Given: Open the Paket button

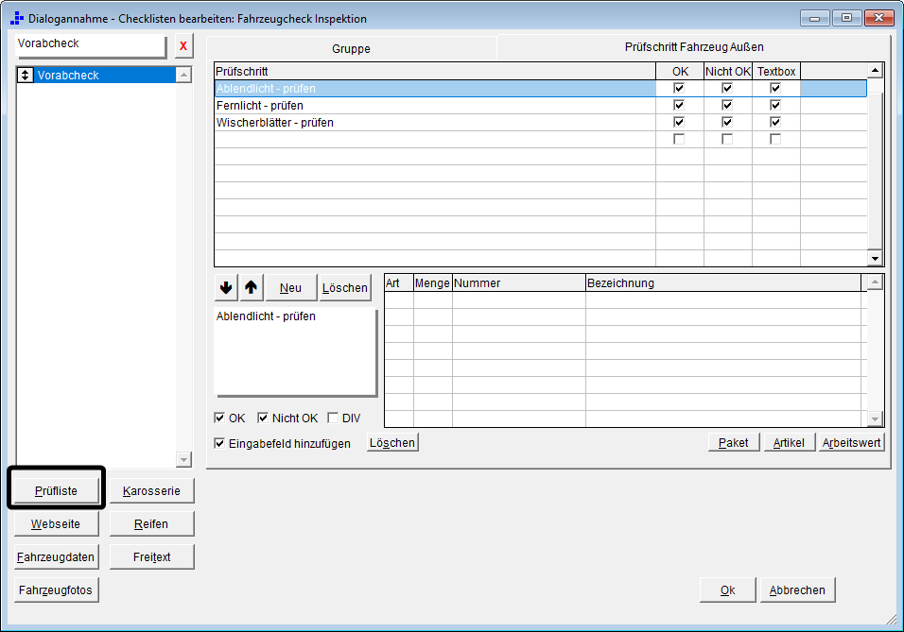Looking at the screenshot, I should [734, 442].
